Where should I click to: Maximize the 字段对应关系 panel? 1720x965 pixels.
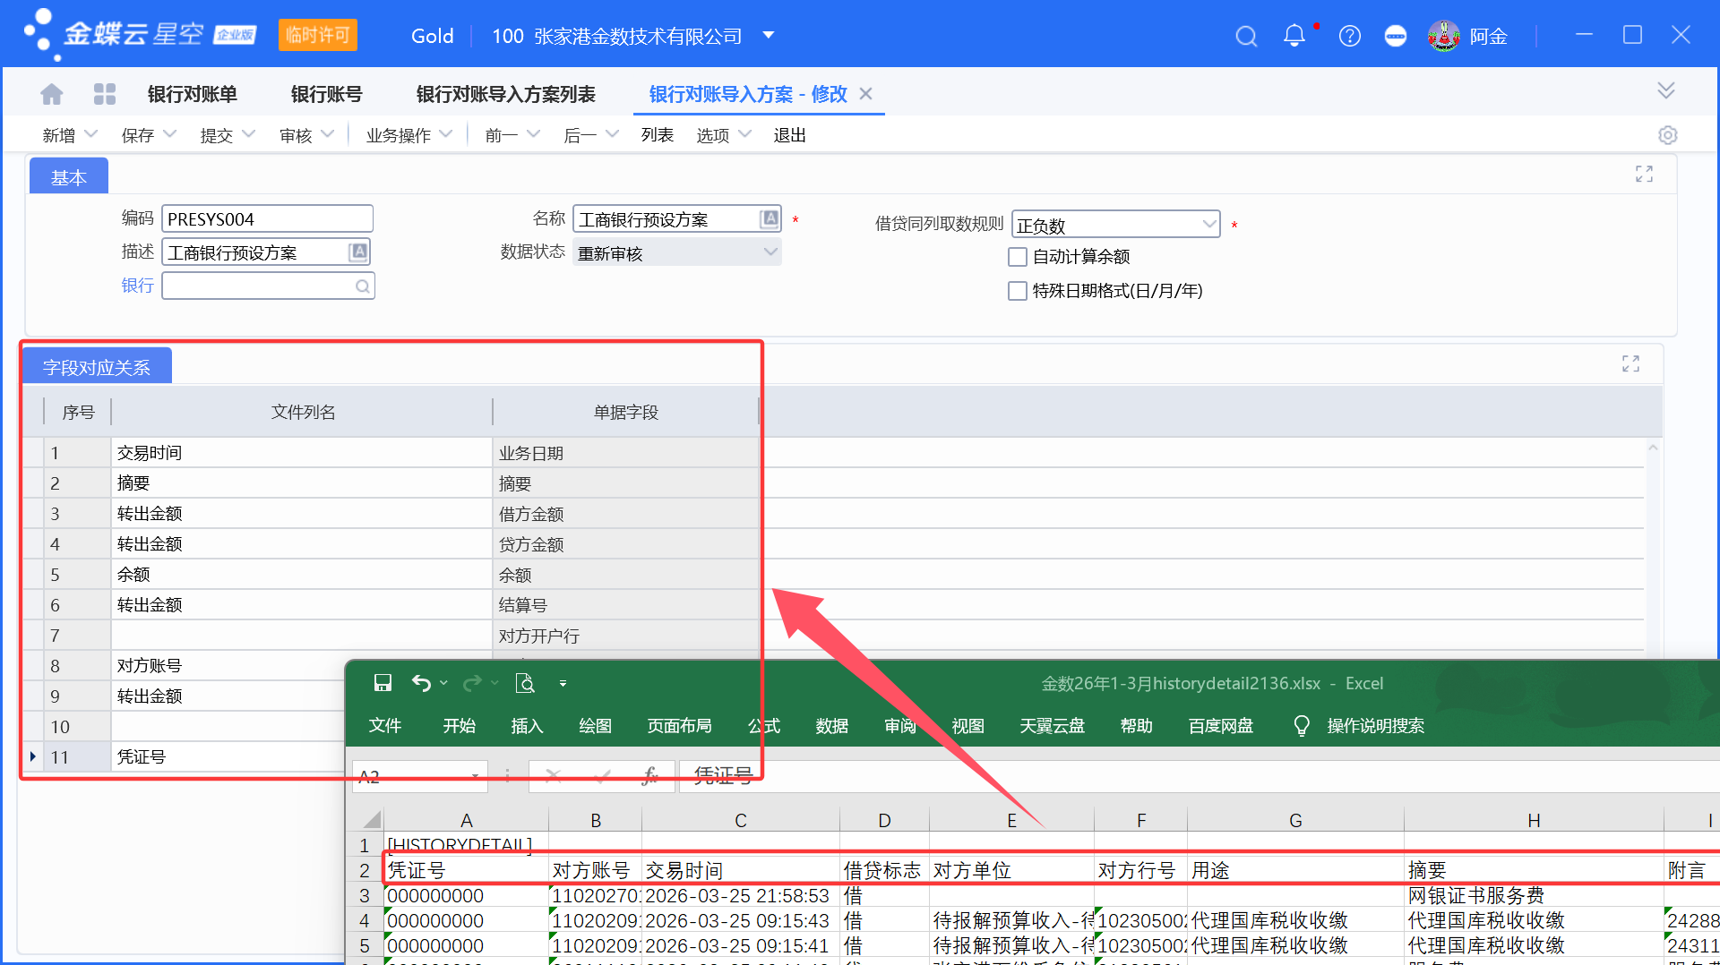[1630, 363]
